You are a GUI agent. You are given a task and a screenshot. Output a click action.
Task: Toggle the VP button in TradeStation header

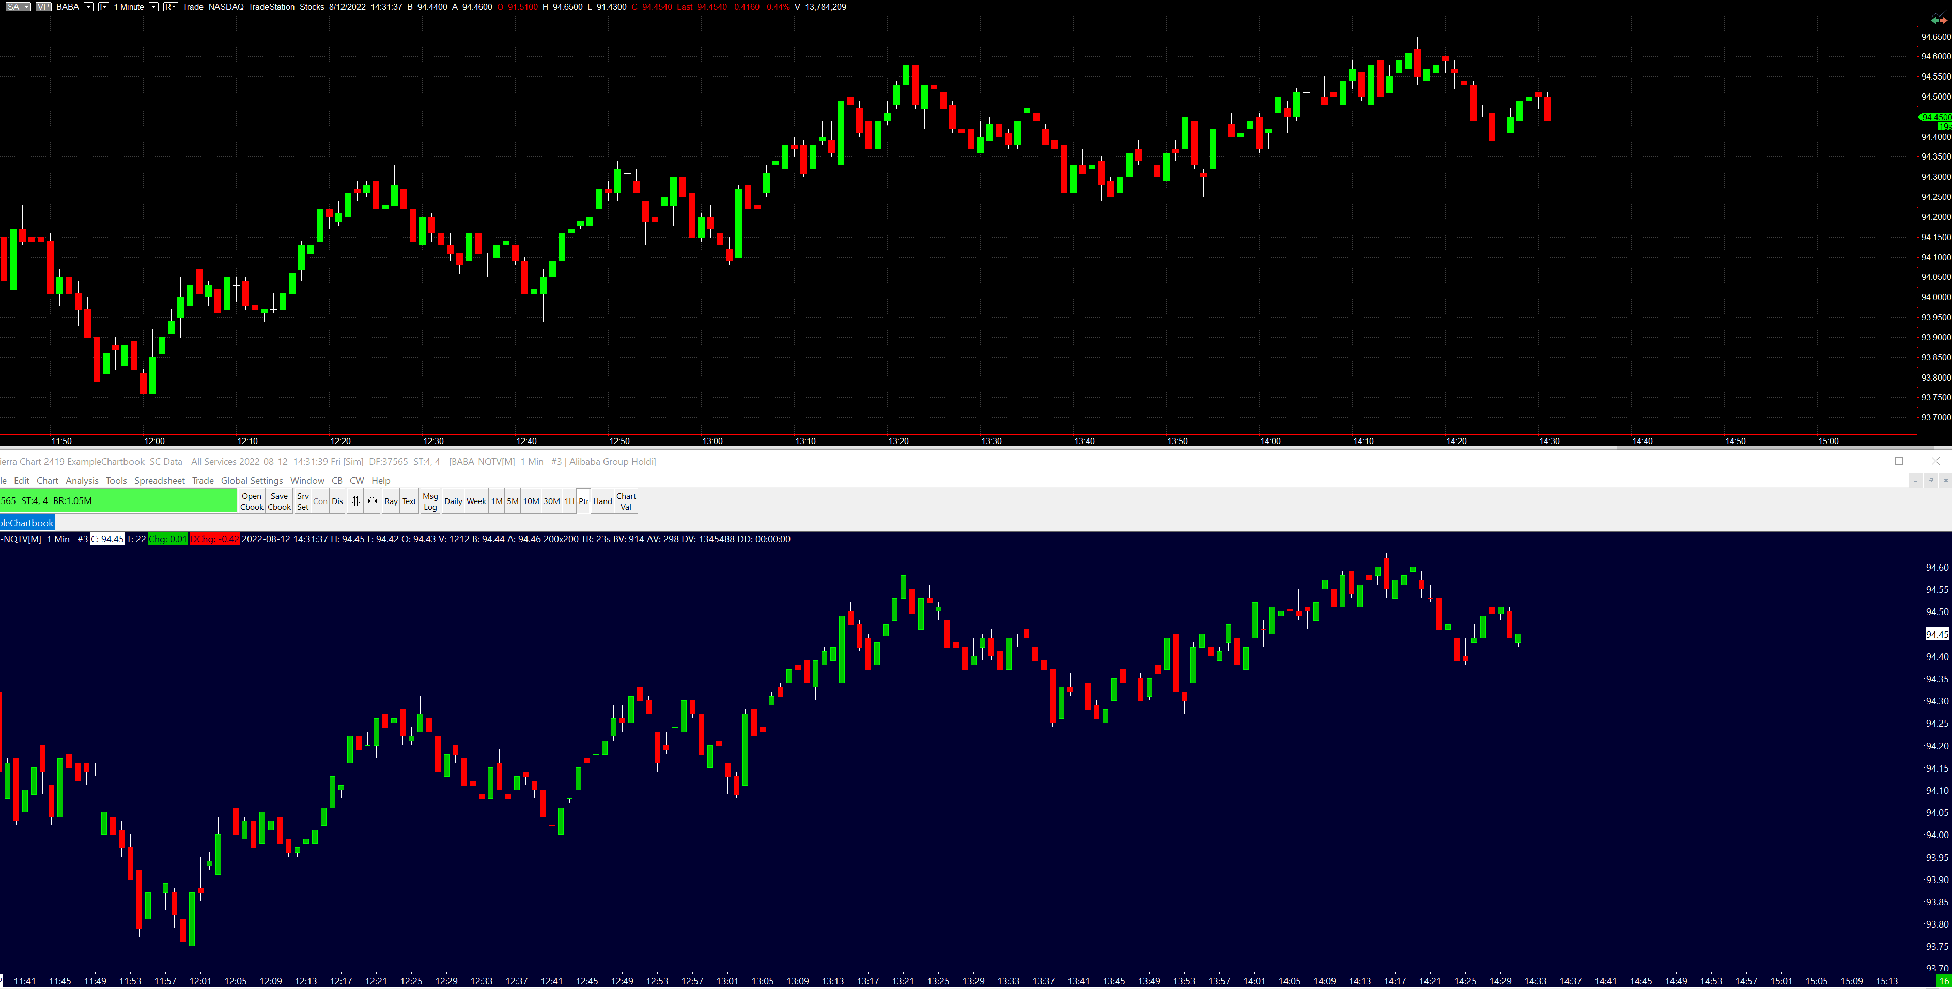[x=43, y=7]
